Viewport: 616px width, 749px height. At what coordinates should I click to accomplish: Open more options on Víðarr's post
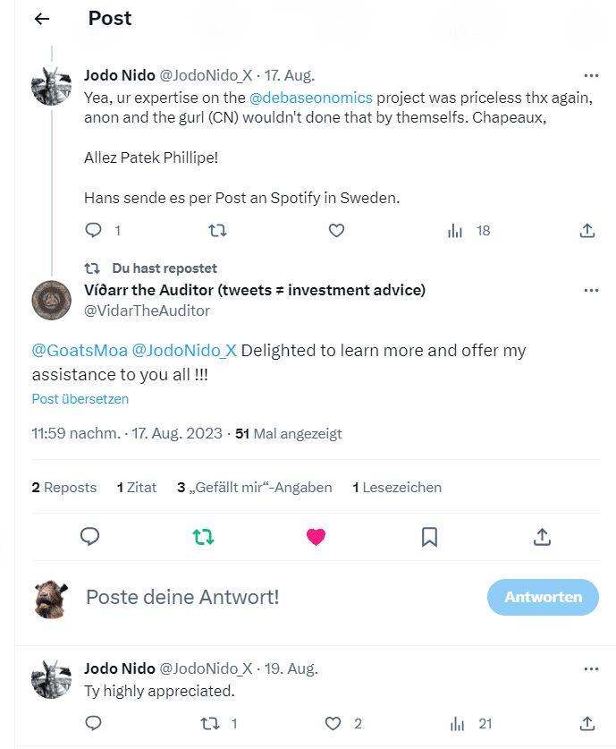[x=591, y=291]
